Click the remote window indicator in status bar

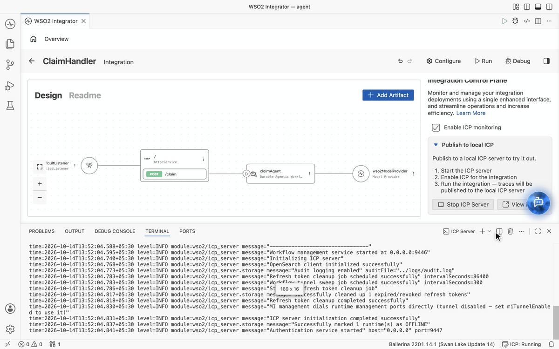coord(7,344)
